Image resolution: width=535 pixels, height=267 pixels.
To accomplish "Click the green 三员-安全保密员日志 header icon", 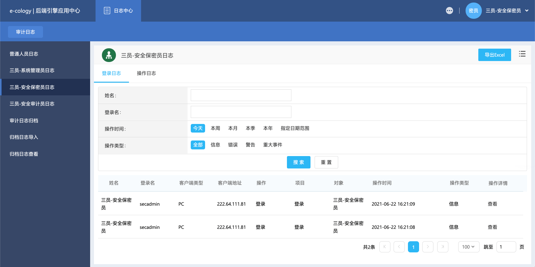I will (x=109, y=55).
